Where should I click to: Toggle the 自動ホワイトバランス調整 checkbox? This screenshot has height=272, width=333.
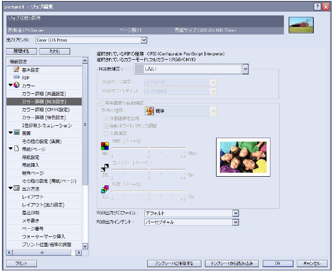point(107,126)
